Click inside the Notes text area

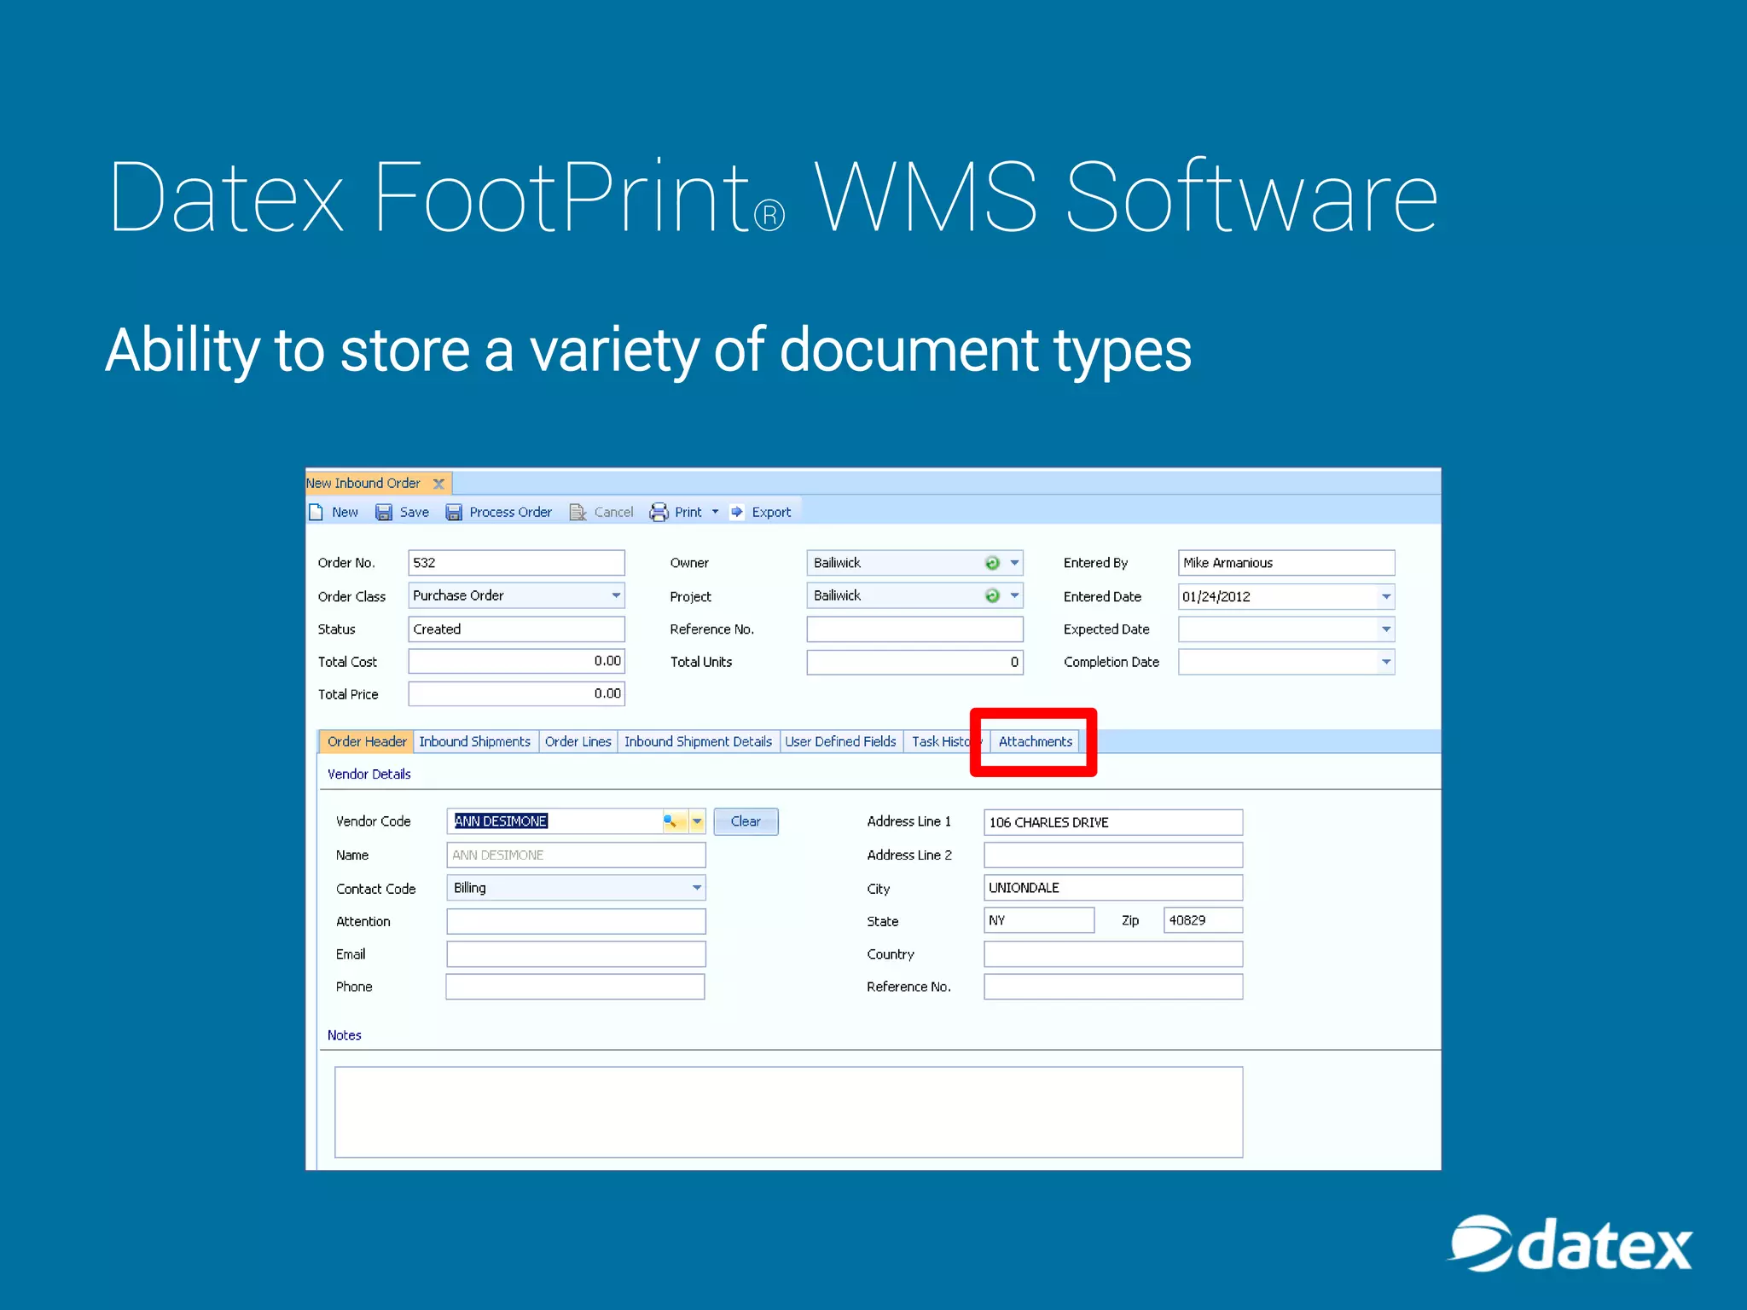point(788,1112)
